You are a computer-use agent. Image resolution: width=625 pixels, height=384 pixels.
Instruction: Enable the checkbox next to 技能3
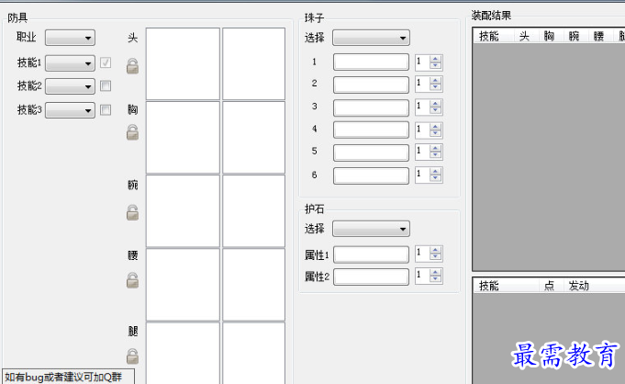click(106, 109)
